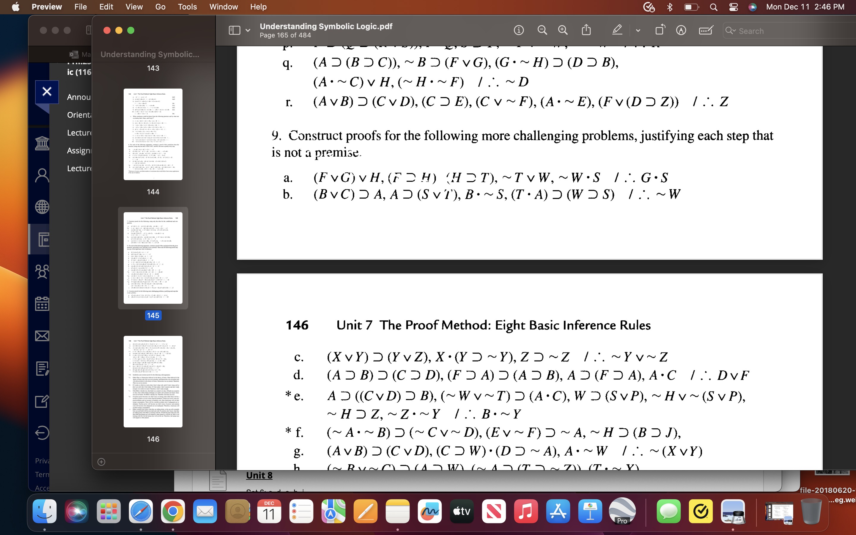Image resolution: width=856 pixels, height=535 pixels.
Task: Open the Go menu
Action: 160,7
